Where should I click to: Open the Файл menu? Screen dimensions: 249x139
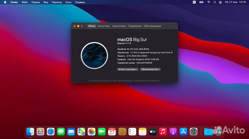(x=25, y=2)
